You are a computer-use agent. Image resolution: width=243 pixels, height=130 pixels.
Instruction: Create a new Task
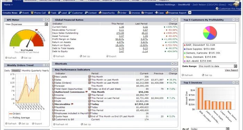tap(52, 13)
